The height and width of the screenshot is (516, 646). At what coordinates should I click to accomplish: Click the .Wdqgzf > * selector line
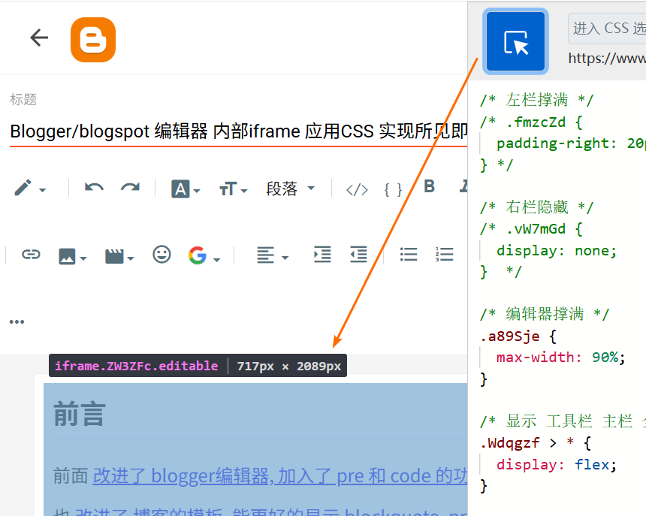pos(536,443)
